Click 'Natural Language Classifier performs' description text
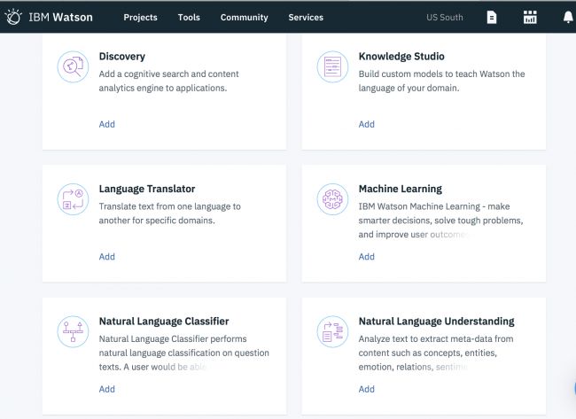This screenshot has height=419, width=576. point(184,353)
